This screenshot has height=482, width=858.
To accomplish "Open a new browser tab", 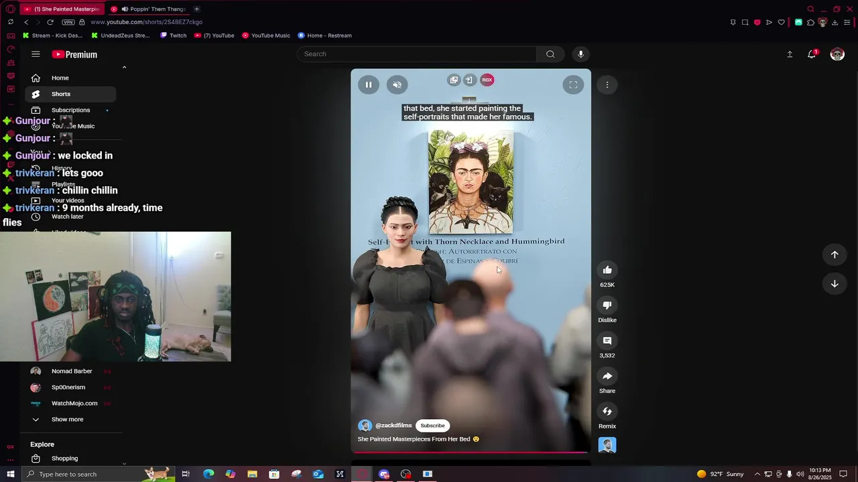I will coord(196,9).
